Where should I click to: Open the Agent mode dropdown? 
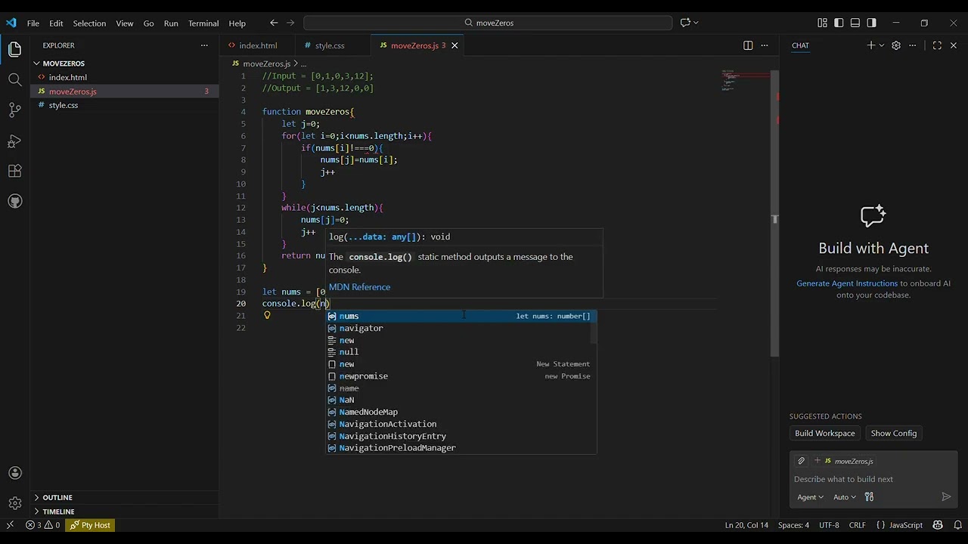810,497
